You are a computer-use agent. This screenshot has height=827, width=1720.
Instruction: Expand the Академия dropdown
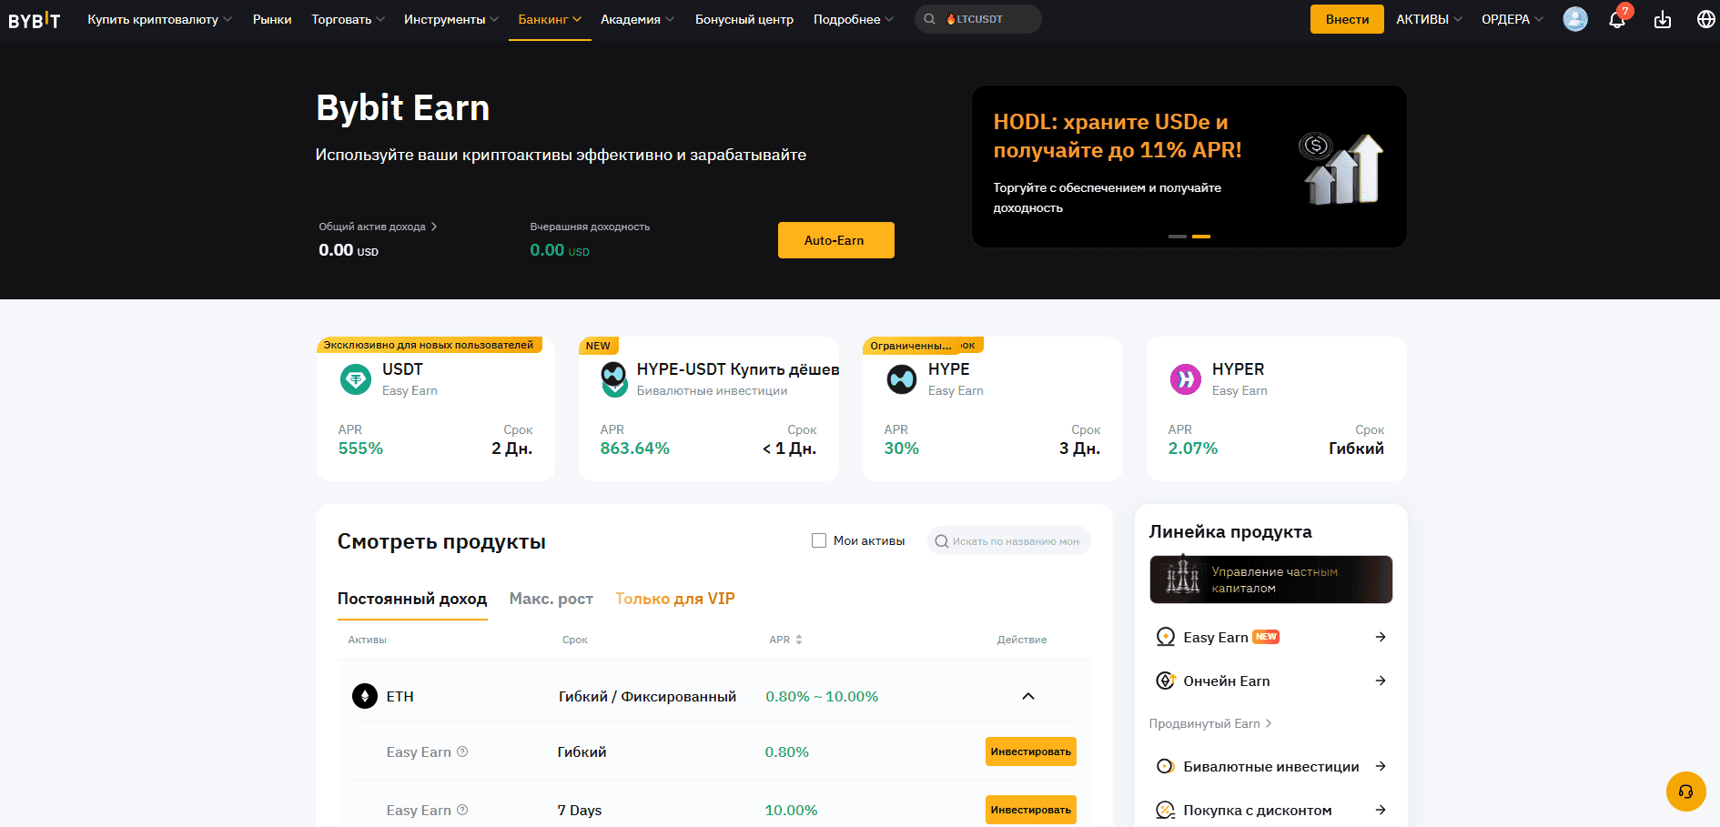tap(637, 19)
